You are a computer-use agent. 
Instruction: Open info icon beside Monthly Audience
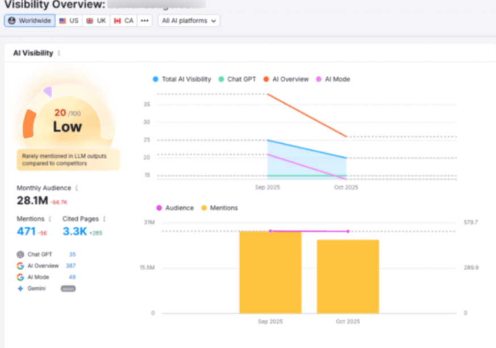[x=77, y=188]
